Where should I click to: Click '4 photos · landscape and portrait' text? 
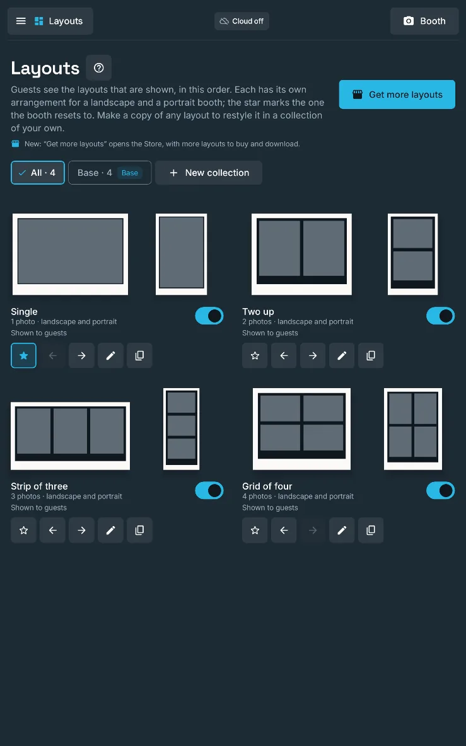[x=298, y=496]
